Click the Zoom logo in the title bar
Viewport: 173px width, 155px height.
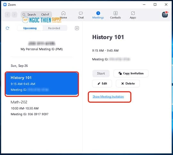click(x=5, y=4)
